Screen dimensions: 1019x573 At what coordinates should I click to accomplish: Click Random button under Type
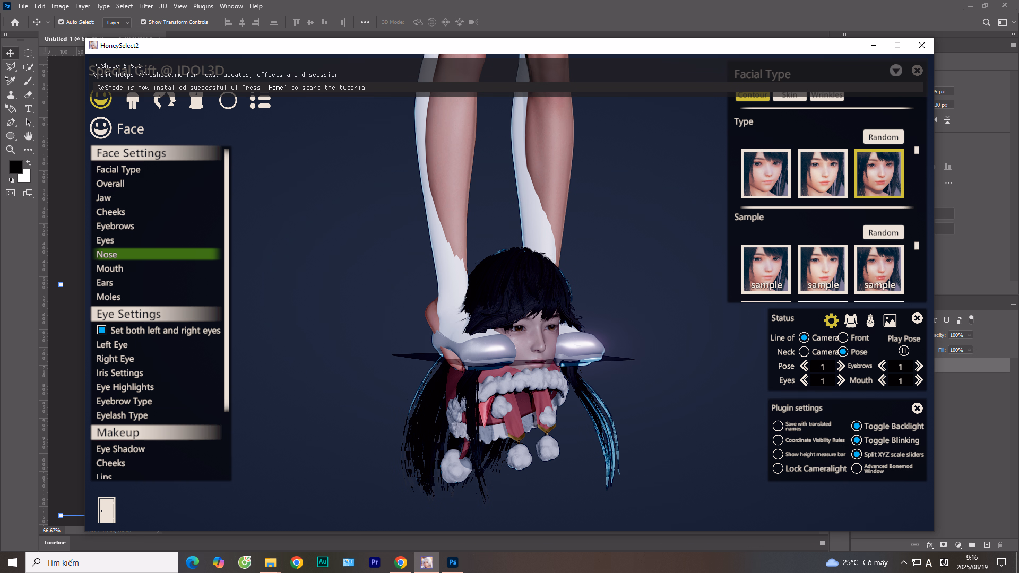883,137
